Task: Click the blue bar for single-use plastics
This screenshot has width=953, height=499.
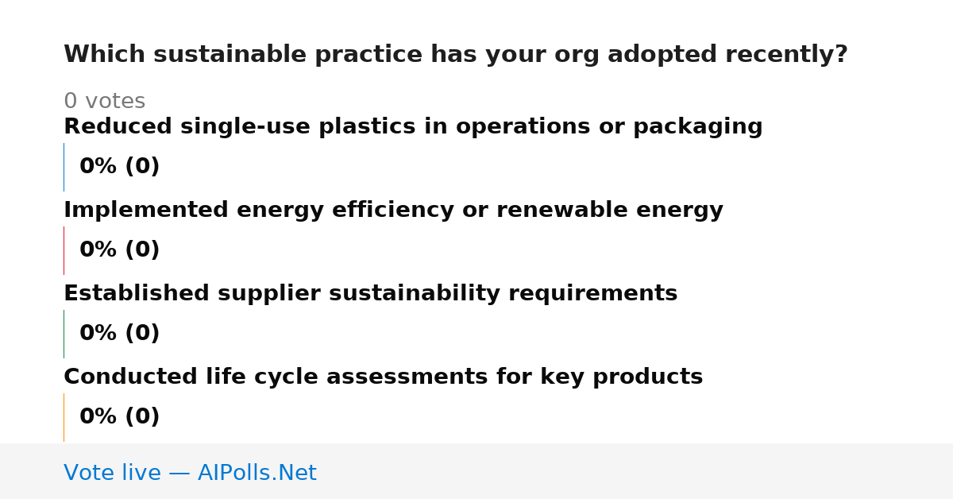Action: pyautogui.click(x=64, y=167)
